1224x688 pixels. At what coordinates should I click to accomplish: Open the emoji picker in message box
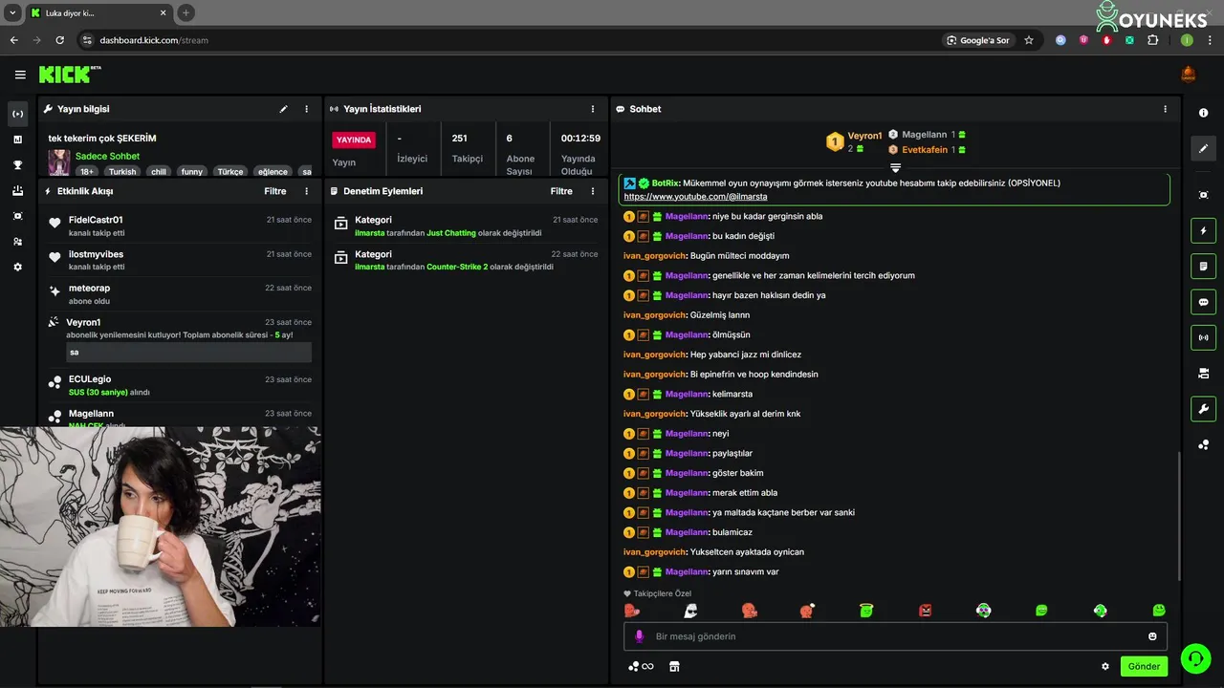pyautogui.click(x=1152, y=636)
